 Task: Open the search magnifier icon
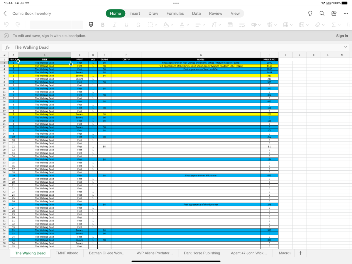click(x=322, y=13)
